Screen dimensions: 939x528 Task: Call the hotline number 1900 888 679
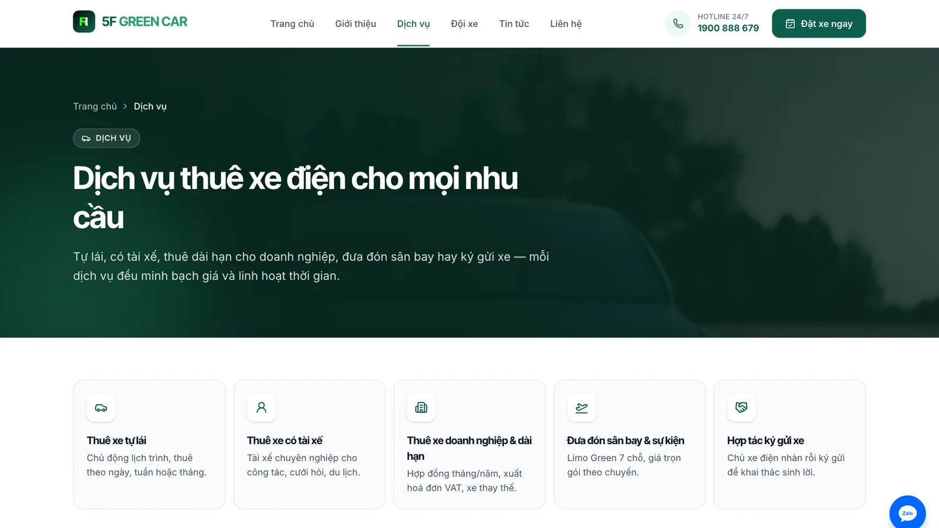click(x=728, y=28)
